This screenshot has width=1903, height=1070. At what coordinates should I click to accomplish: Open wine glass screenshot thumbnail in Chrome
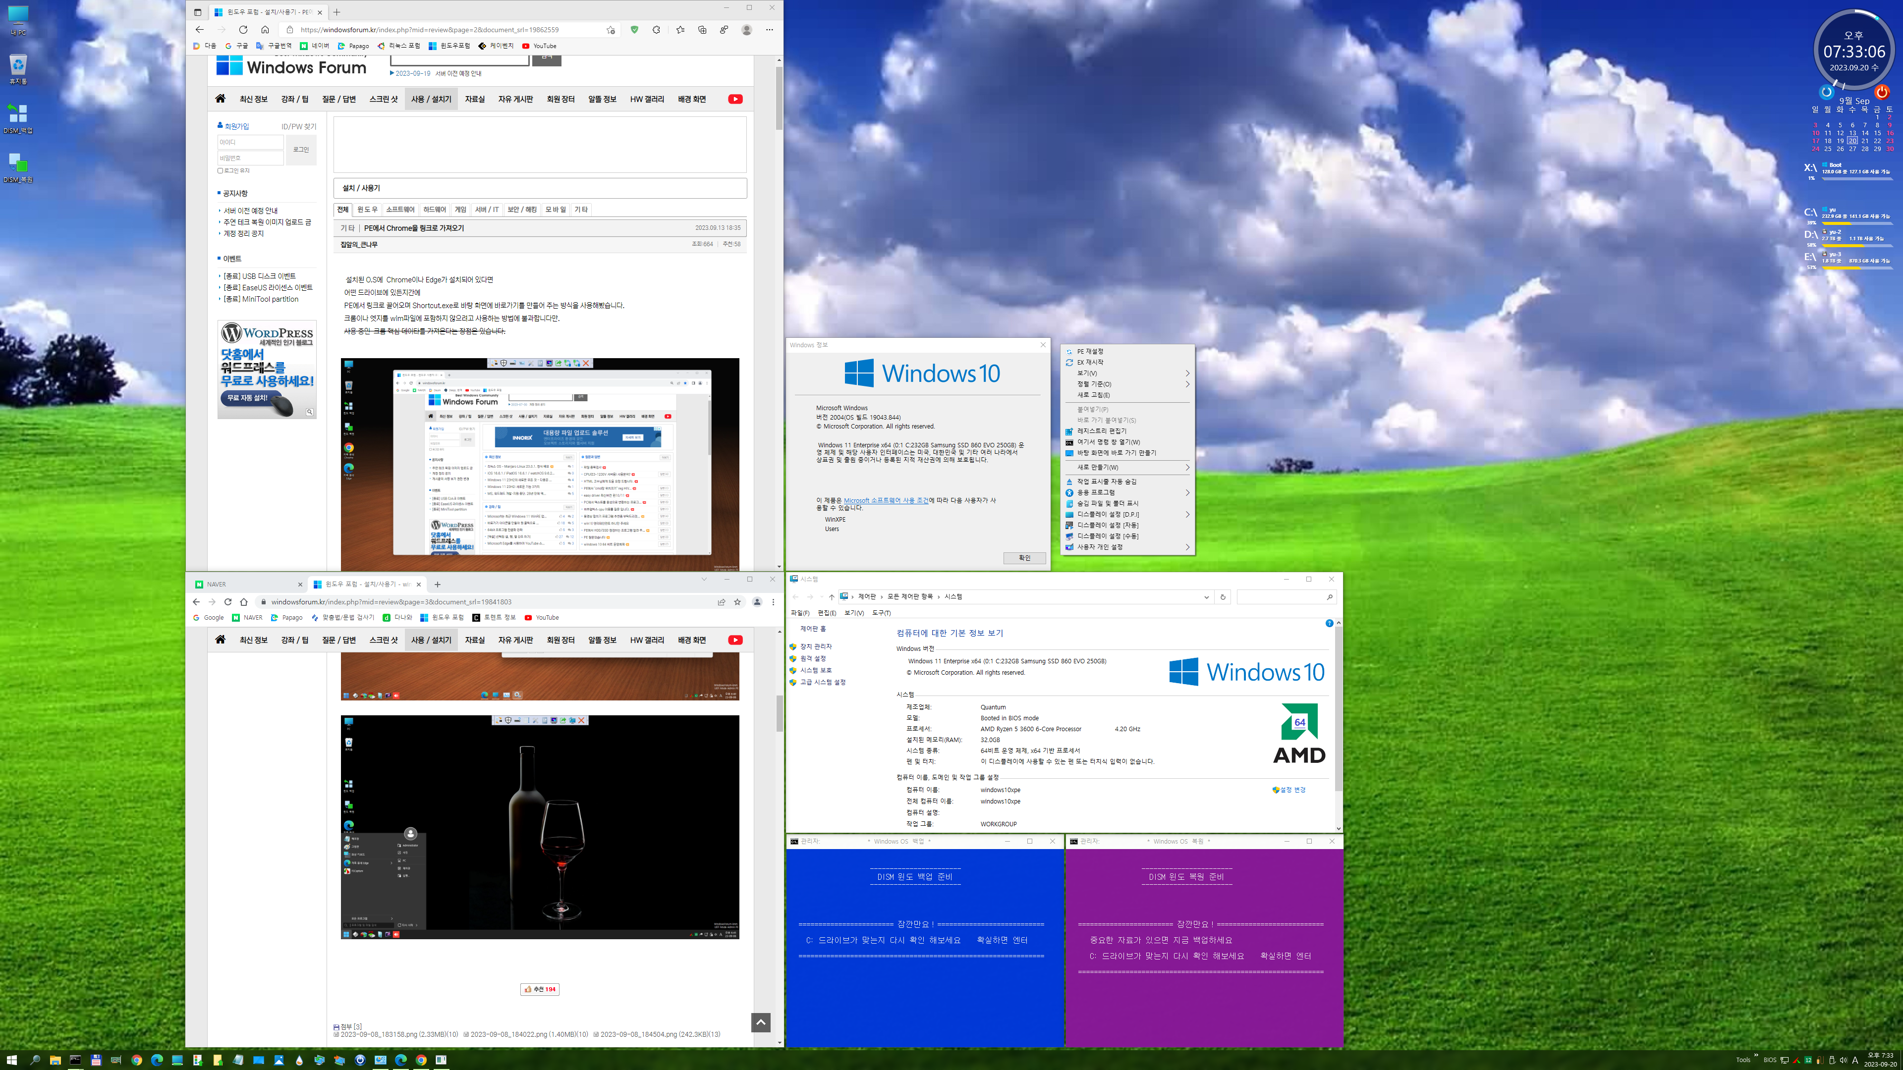(540, 827)
